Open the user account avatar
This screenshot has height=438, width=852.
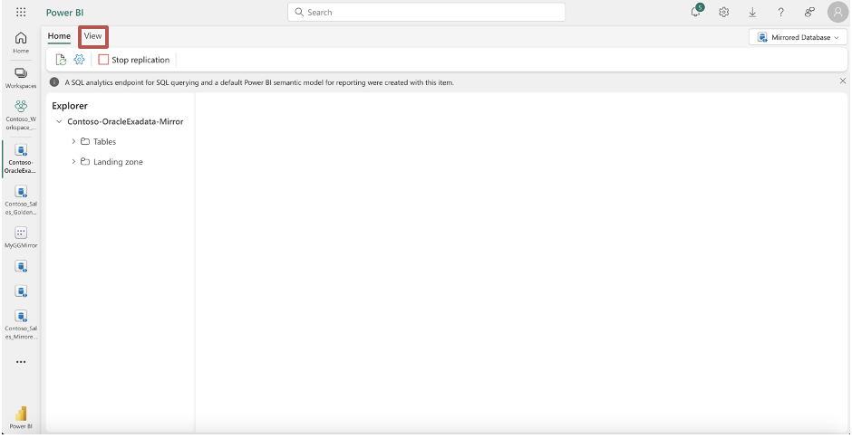[x=837, y=12]
